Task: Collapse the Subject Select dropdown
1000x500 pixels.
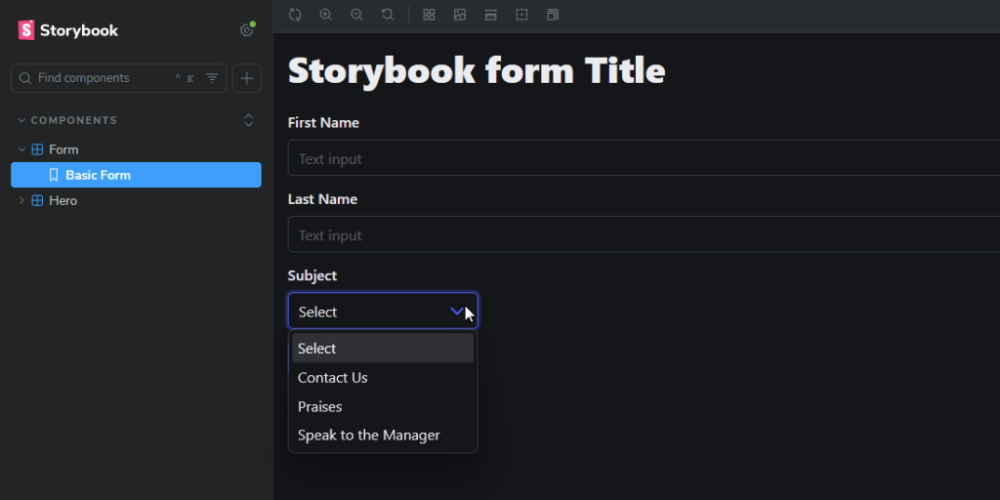Action: 383,312
